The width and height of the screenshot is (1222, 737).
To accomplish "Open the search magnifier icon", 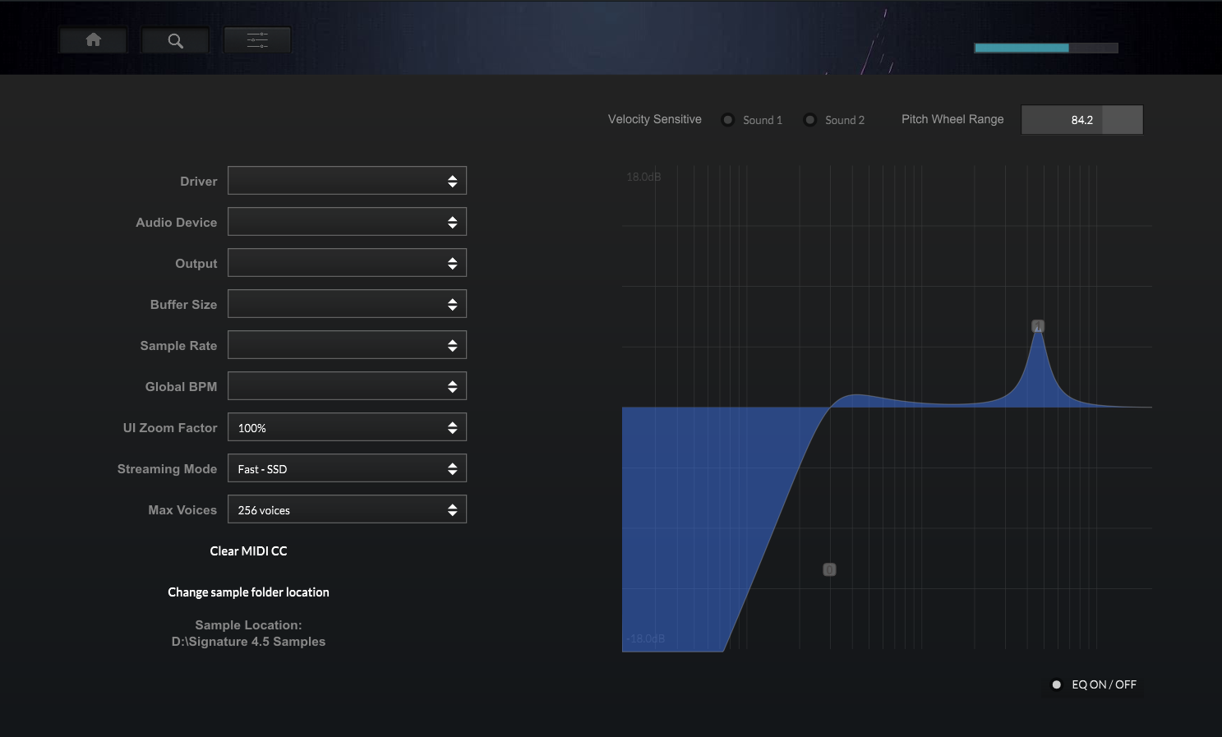I will pyautogui.click(x=175, y=40).
